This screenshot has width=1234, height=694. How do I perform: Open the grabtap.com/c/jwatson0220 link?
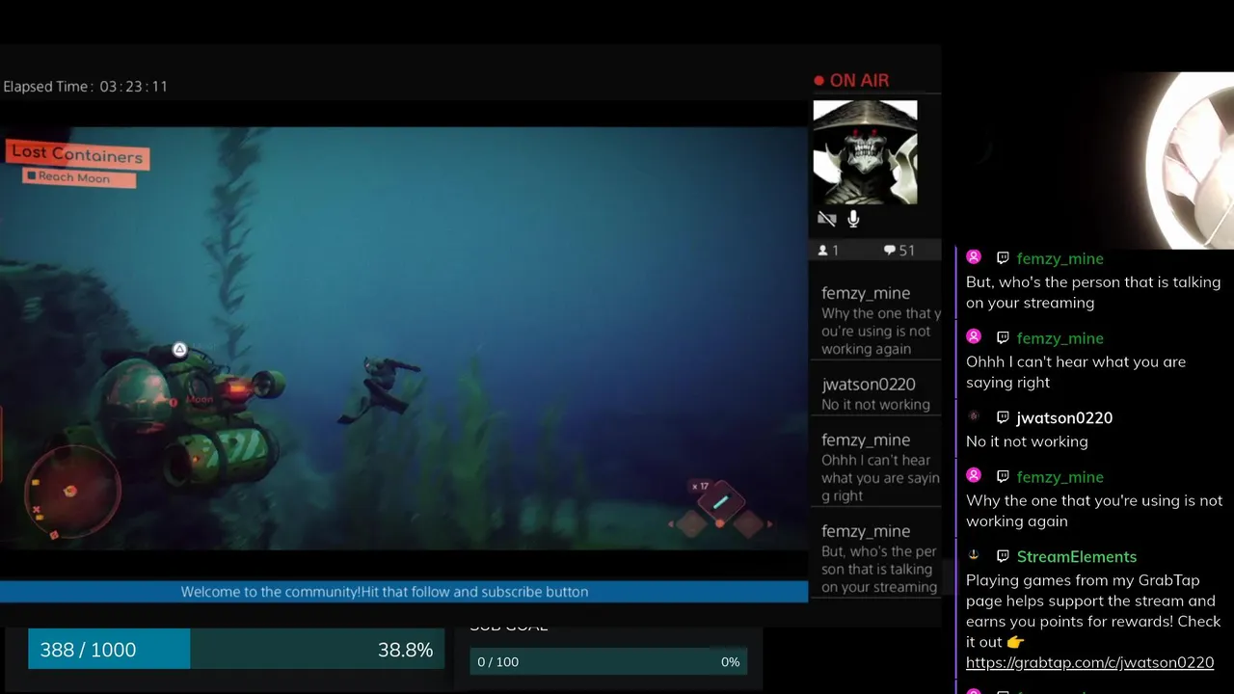pos(1089,662)
